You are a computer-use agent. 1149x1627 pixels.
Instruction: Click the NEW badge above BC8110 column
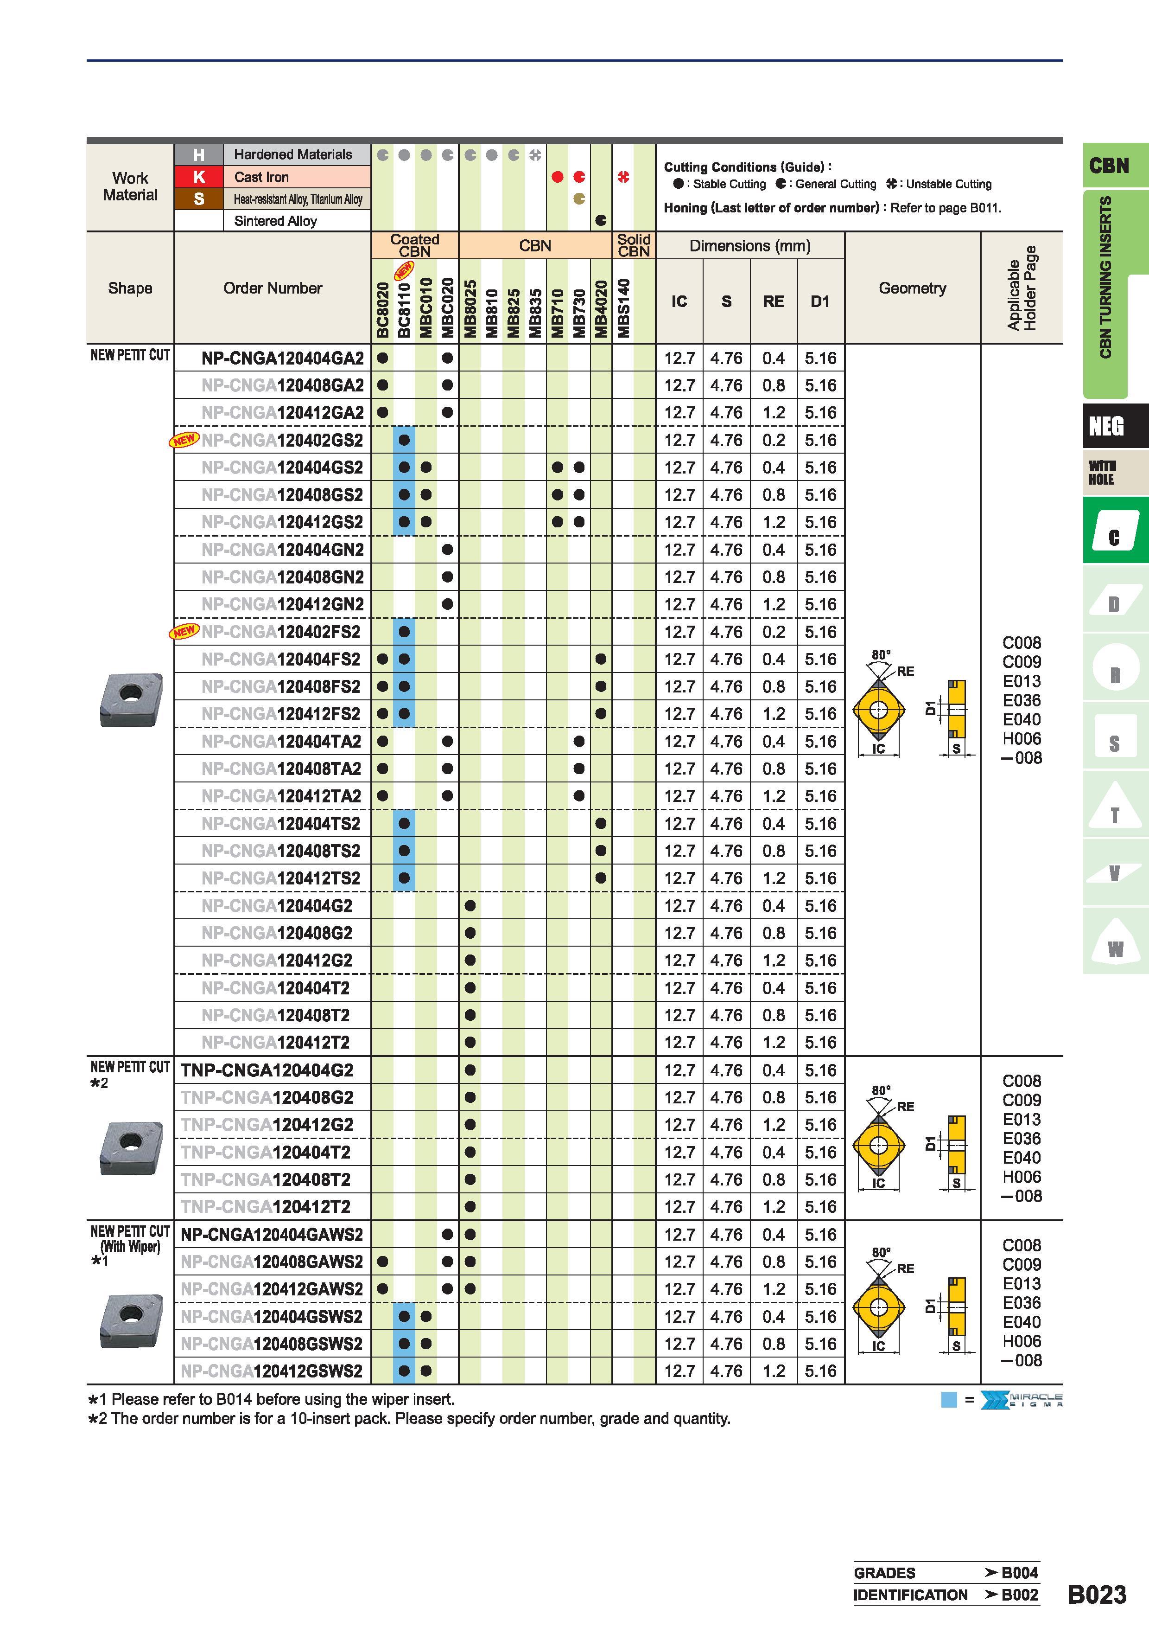coord(404,271)
